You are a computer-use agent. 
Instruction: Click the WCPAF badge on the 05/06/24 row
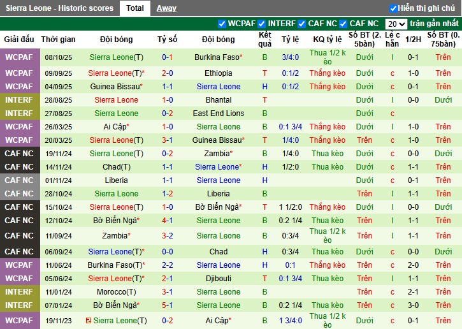click(x=19, y=279)
